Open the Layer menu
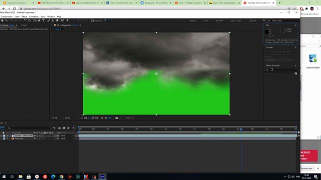This screenshot has width=321, height=180. click(x=17, y=16)
